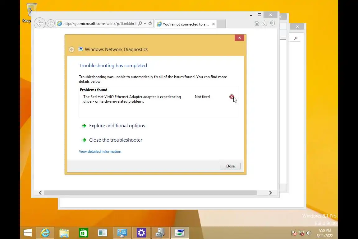358x239 pixels.
Task: Close the diagnostics dialog with red X
Action: [x=240, y=38]
